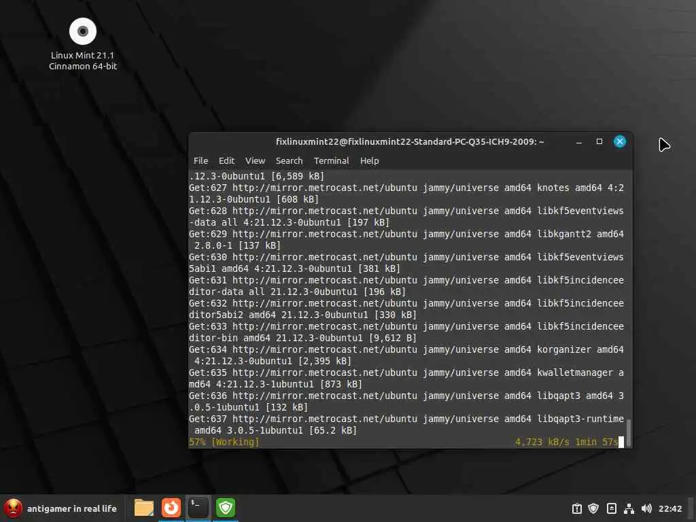Click the '[9,612 B]' size text

pos(393,338)
